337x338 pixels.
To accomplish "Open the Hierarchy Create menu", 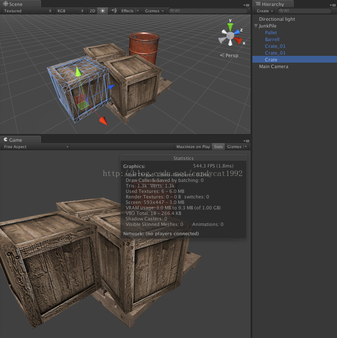I will point(265,11).
